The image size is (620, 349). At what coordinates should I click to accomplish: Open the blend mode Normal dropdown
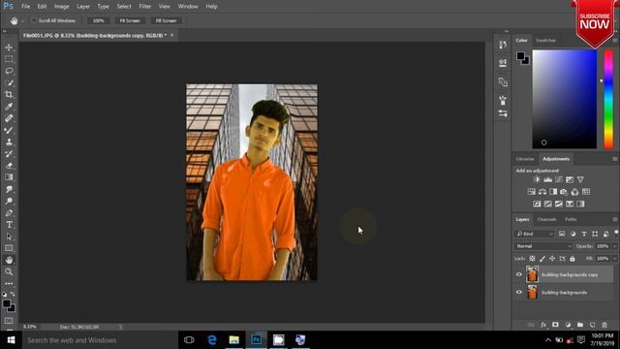click(x=543, y=246)
